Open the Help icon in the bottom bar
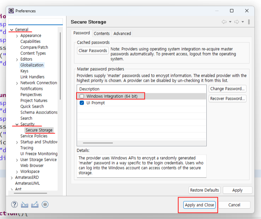This screenshot has height=219, width=261. coord(14,205)
